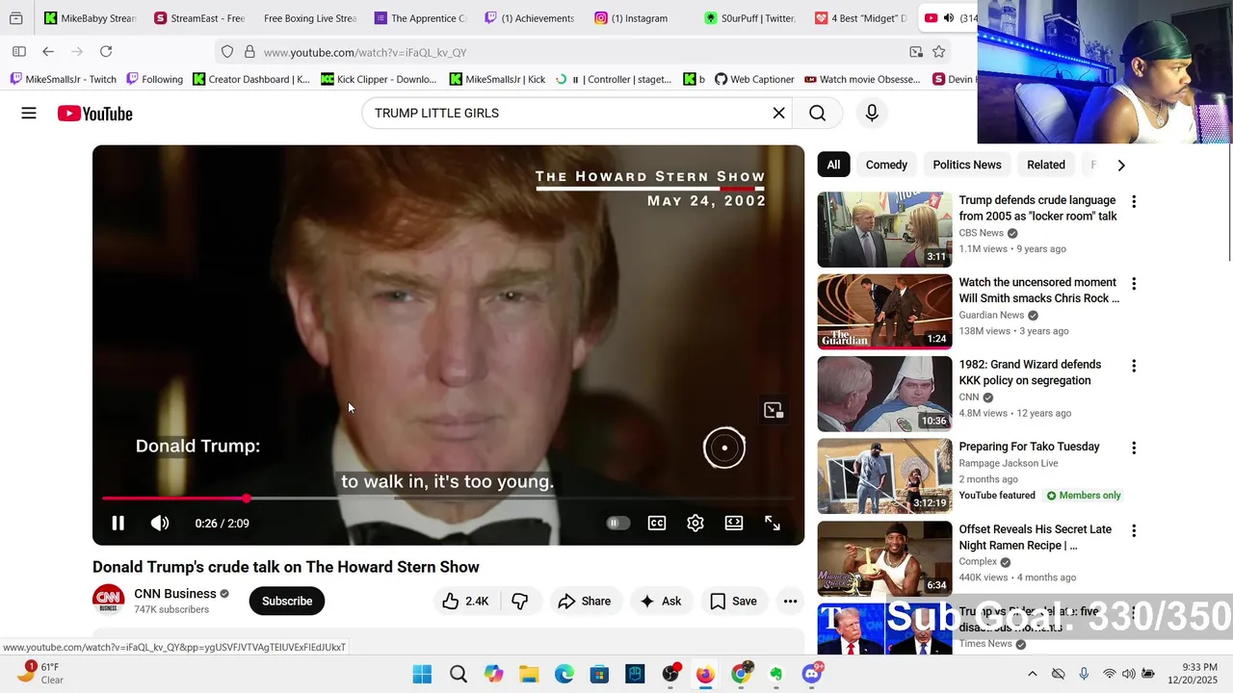
Task: Turn on closed captions with the CC button
Action: tap(657, 523)
